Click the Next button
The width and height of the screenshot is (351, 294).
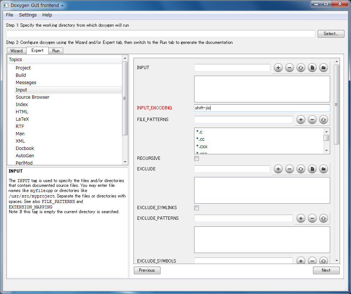pos(326,270)
